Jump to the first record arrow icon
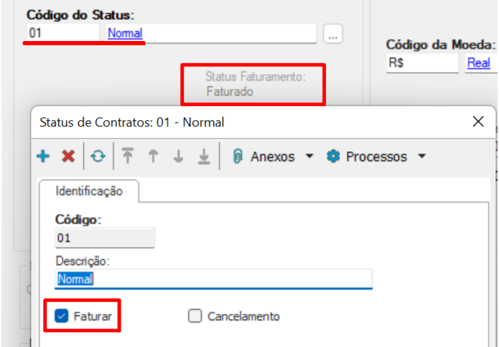 (x=128, y=156)
